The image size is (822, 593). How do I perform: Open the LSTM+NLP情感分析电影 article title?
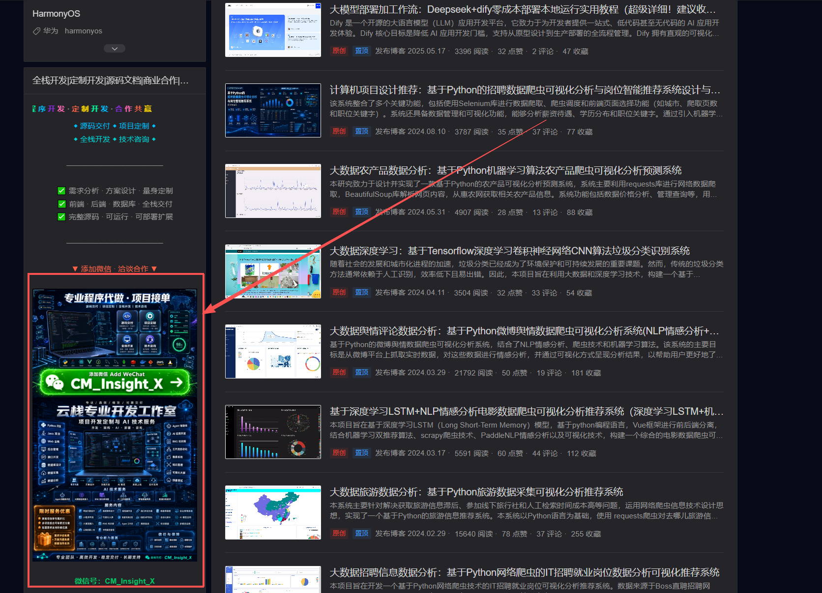tap(527, 411)
